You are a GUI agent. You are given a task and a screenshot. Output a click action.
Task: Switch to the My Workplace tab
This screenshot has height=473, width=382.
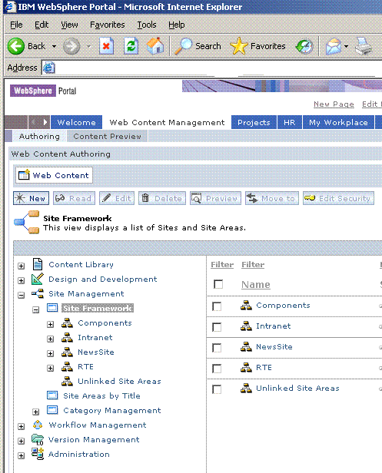click(x=338, y=122)
